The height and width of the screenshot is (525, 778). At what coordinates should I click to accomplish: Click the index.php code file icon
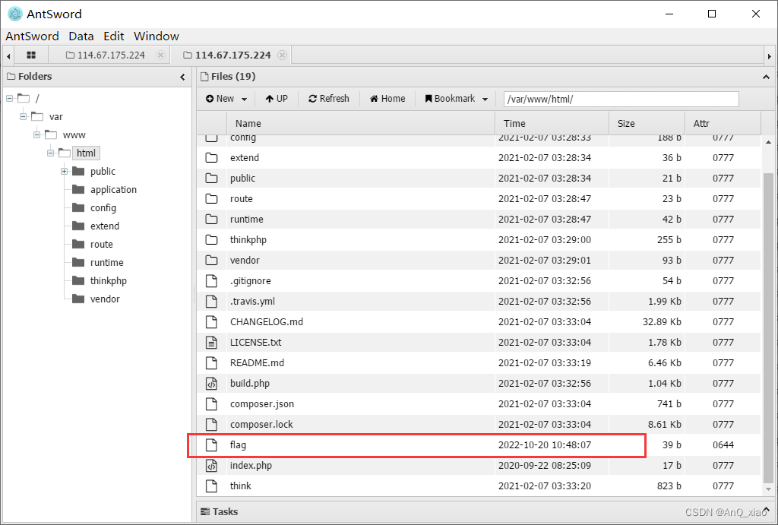[x=211, y=466]
